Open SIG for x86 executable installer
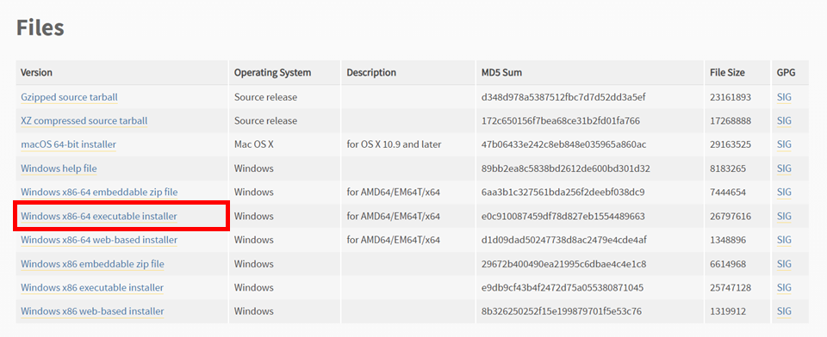Image resolution: width=827 pixels, height=337 pixels. coord(784,287)
